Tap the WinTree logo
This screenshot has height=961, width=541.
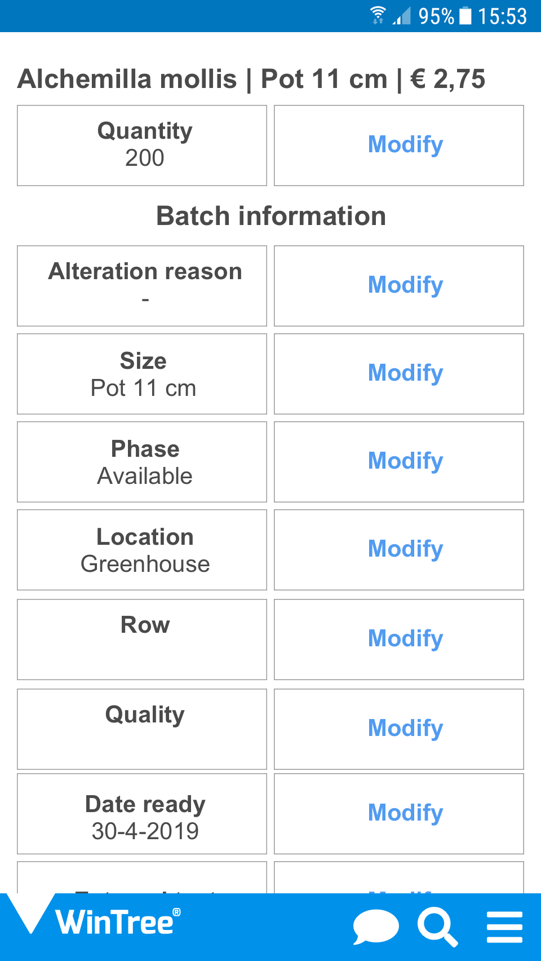pos(116,923)
